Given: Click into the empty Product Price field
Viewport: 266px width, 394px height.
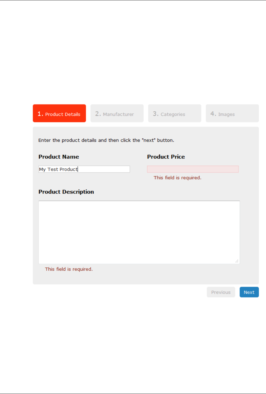Looking at the screenshot, I should 193,169.
